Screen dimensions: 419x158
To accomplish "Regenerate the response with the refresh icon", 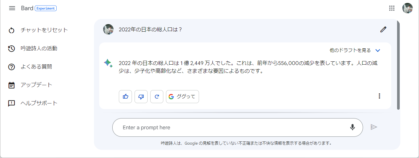I will tap(157, 97).
